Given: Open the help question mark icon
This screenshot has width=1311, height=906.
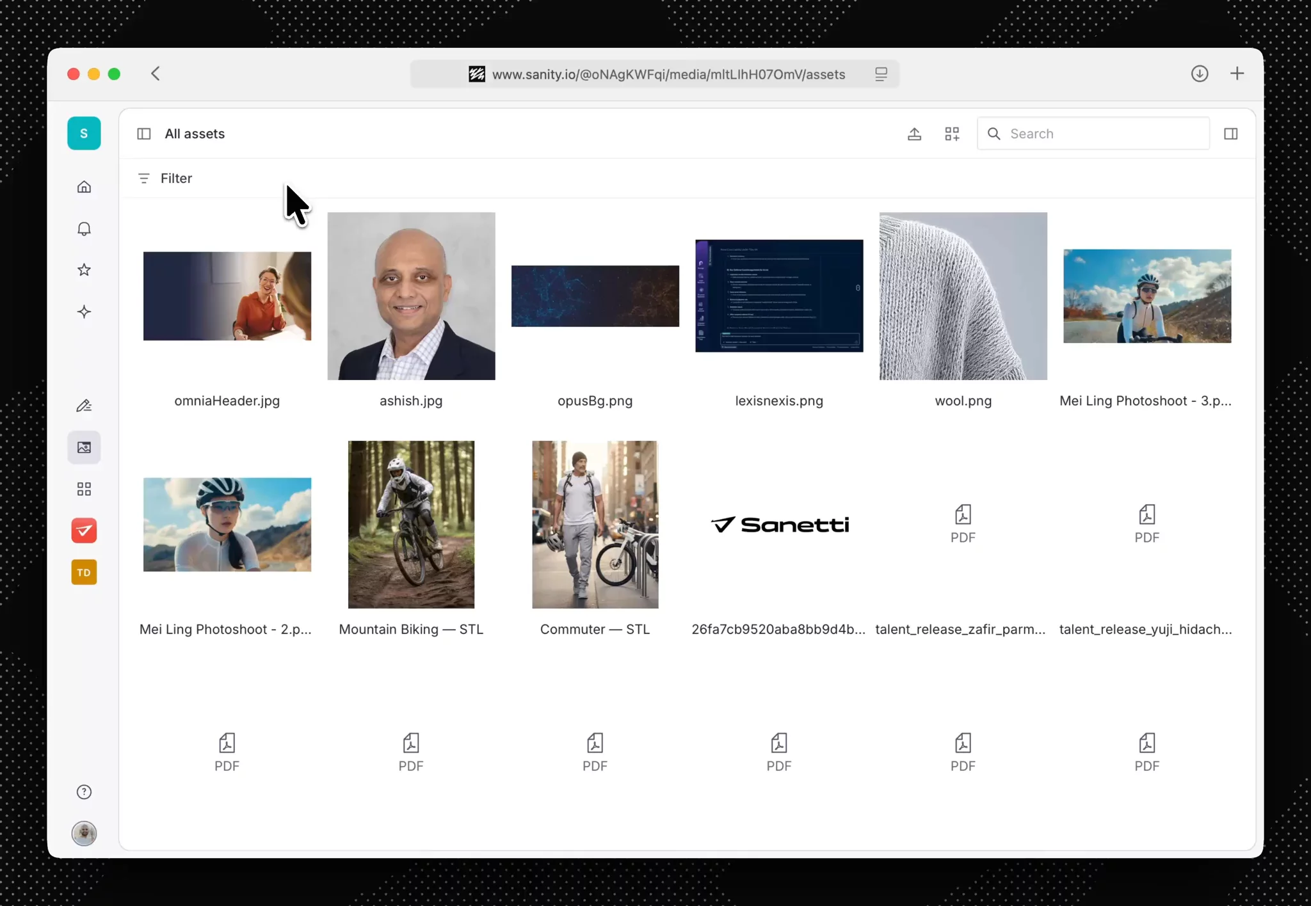Looking at the screenshot, I should [x=84, y=792].
